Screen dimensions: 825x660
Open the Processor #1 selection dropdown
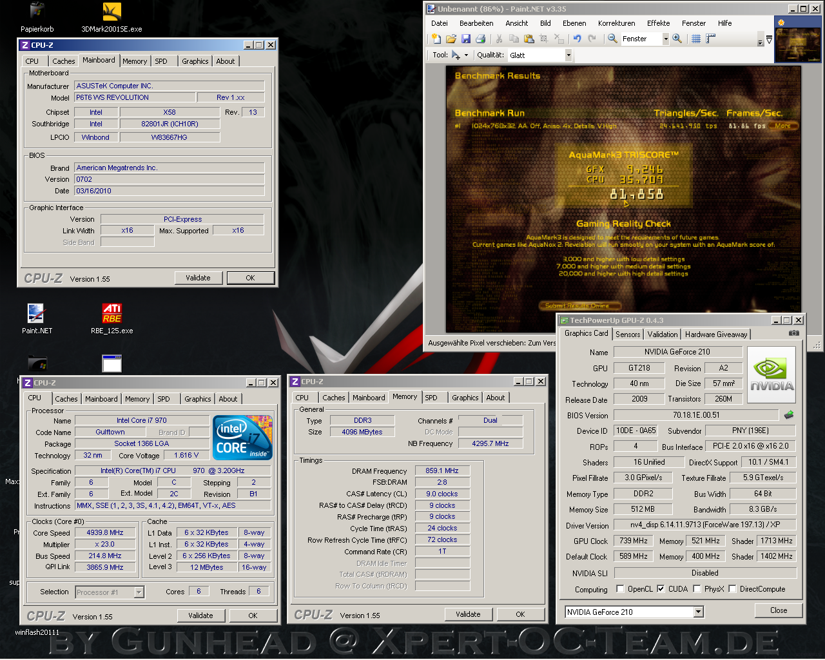pos(139,592)
